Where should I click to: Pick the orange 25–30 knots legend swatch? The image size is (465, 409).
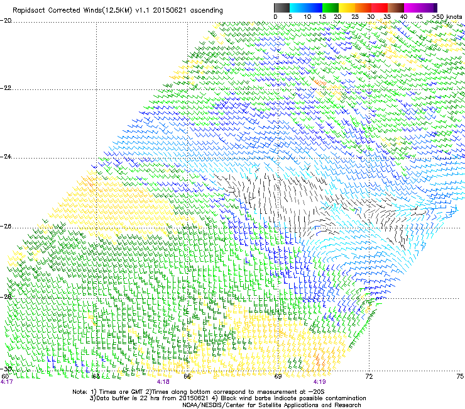pyautogui.click(x=363, y=8)
